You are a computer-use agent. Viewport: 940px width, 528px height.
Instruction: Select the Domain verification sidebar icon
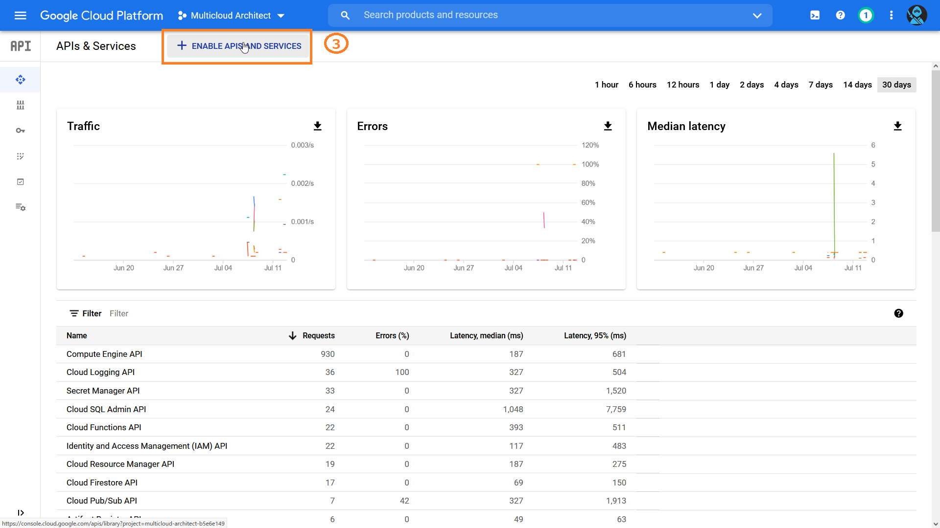click(x=20, y=181)
